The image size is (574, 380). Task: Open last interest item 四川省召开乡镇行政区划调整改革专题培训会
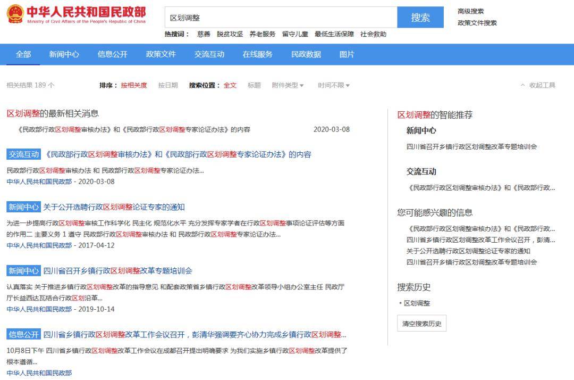coord(471,262)
